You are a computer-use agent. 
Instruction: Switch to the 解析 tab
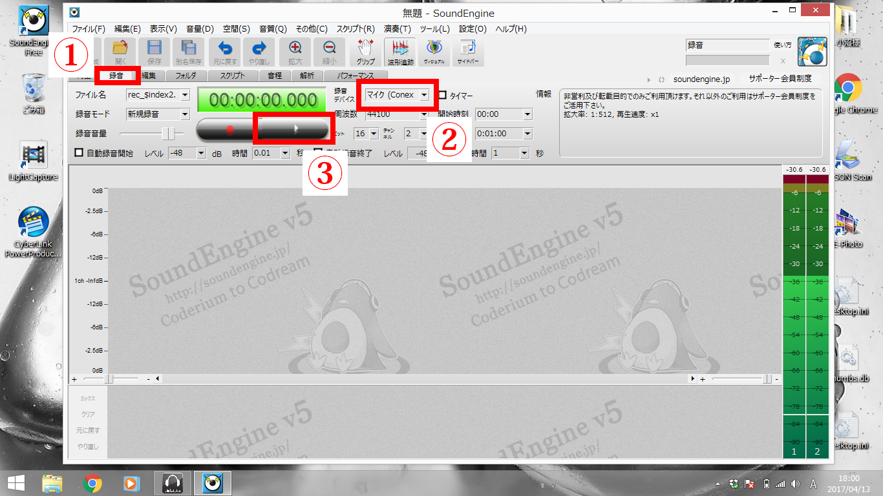pyautogui.click(x=307, y=76)
